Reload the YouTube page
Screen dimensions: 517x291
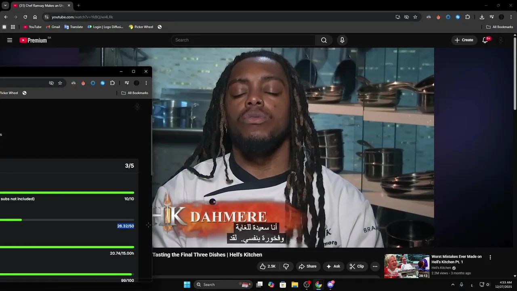tap(25, 17)
